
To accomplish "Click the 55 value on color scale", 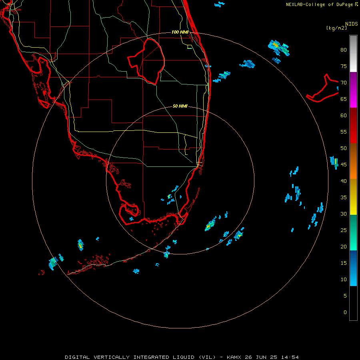I will pyautogui.click(x=344, y=132).
